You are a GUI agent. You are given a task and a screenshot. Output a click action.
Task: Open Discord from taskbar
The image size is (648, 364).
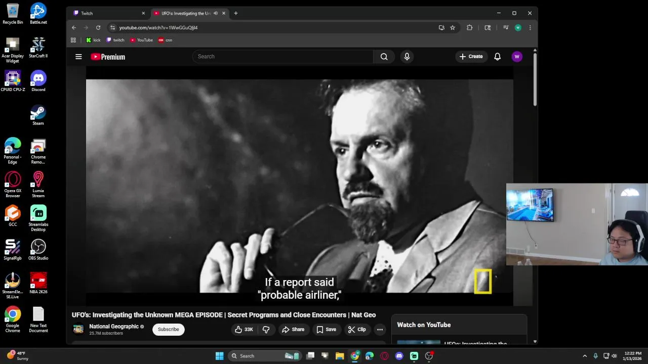coord(399,356)
